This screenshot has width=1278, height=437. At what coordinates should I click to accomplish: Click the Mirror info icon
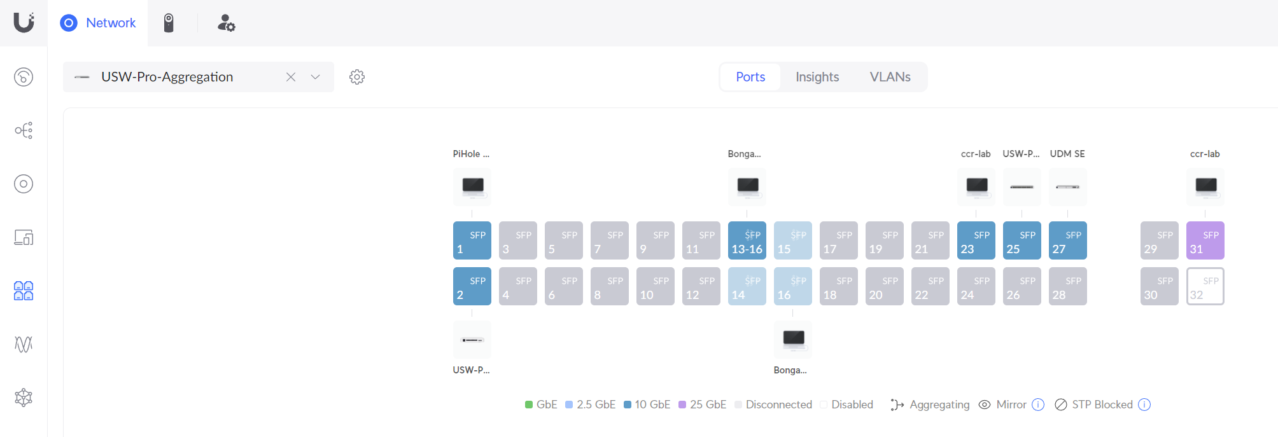pyautogui.click(x=1038, y=405)
